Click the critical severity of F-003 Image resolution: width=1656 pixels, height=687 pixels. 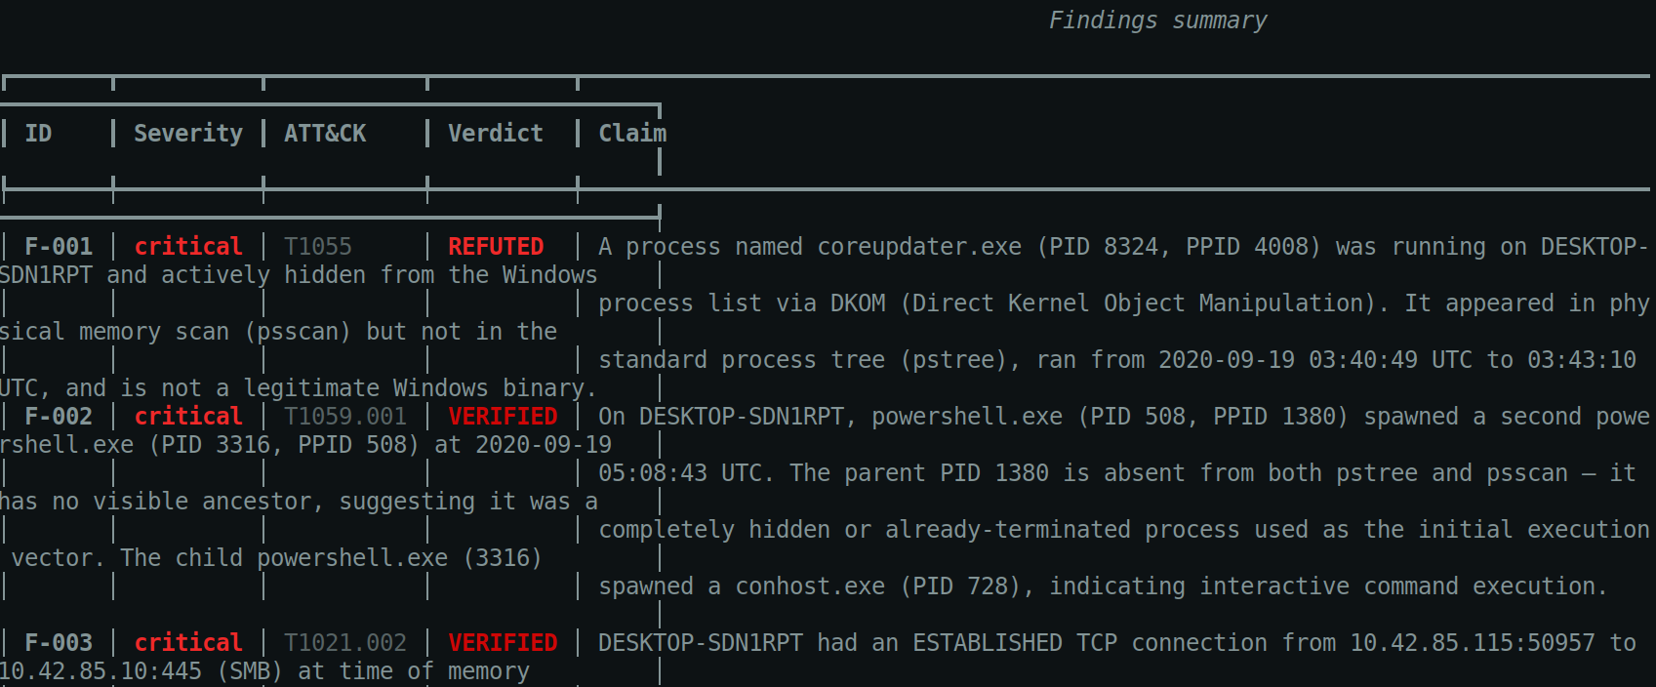(x=188, y=643)
